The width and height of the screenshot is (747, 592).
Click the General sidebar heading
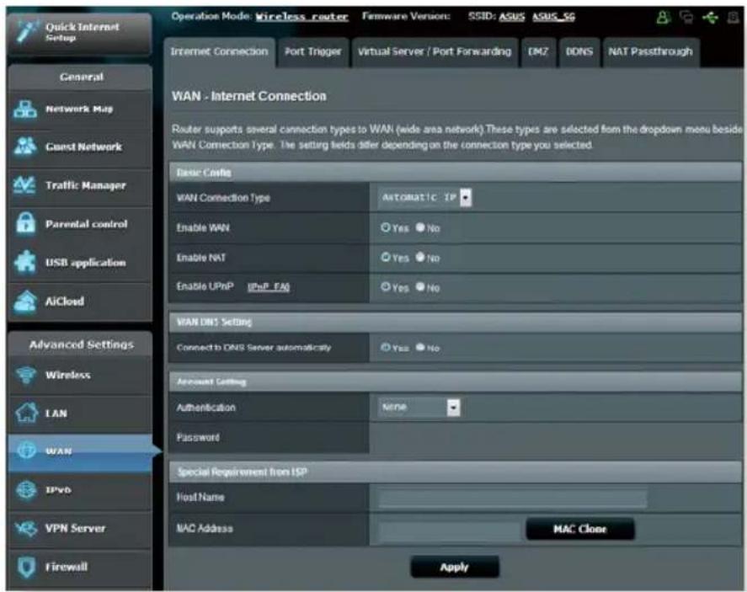(x=82, y=77)
